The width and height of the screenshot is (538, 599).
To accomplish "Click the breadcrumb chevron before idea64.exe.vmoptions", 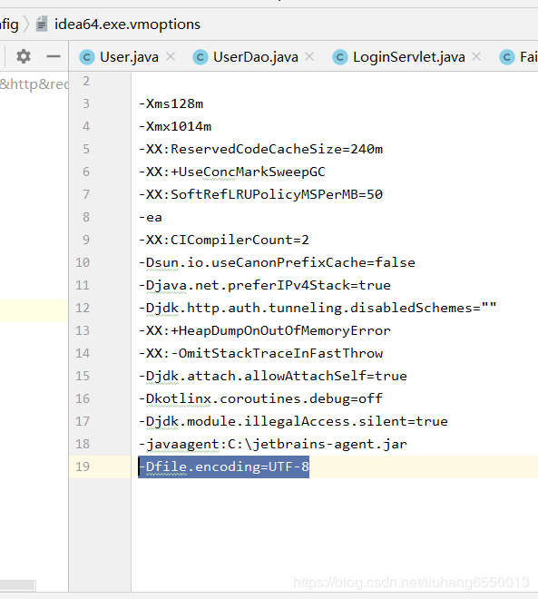I will coord(26,25).
